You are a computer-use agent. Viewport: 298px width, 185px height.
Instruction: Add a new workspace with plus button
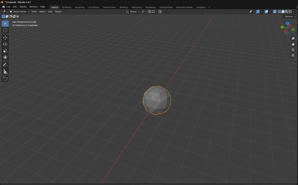[x=209, y=7]
